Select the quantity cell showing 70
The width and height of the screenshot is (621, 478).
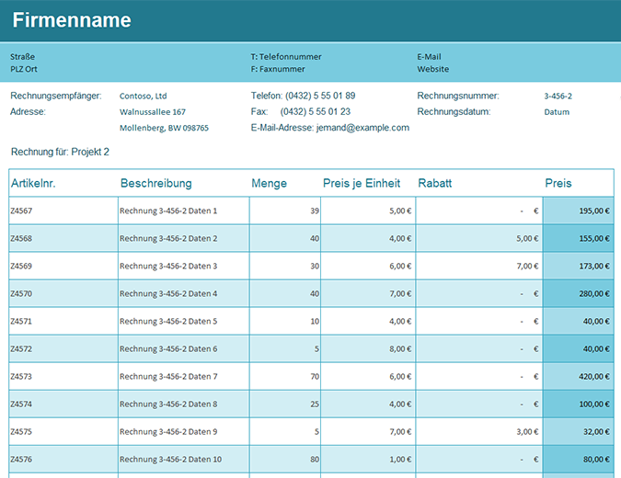[x=313, y=377]
